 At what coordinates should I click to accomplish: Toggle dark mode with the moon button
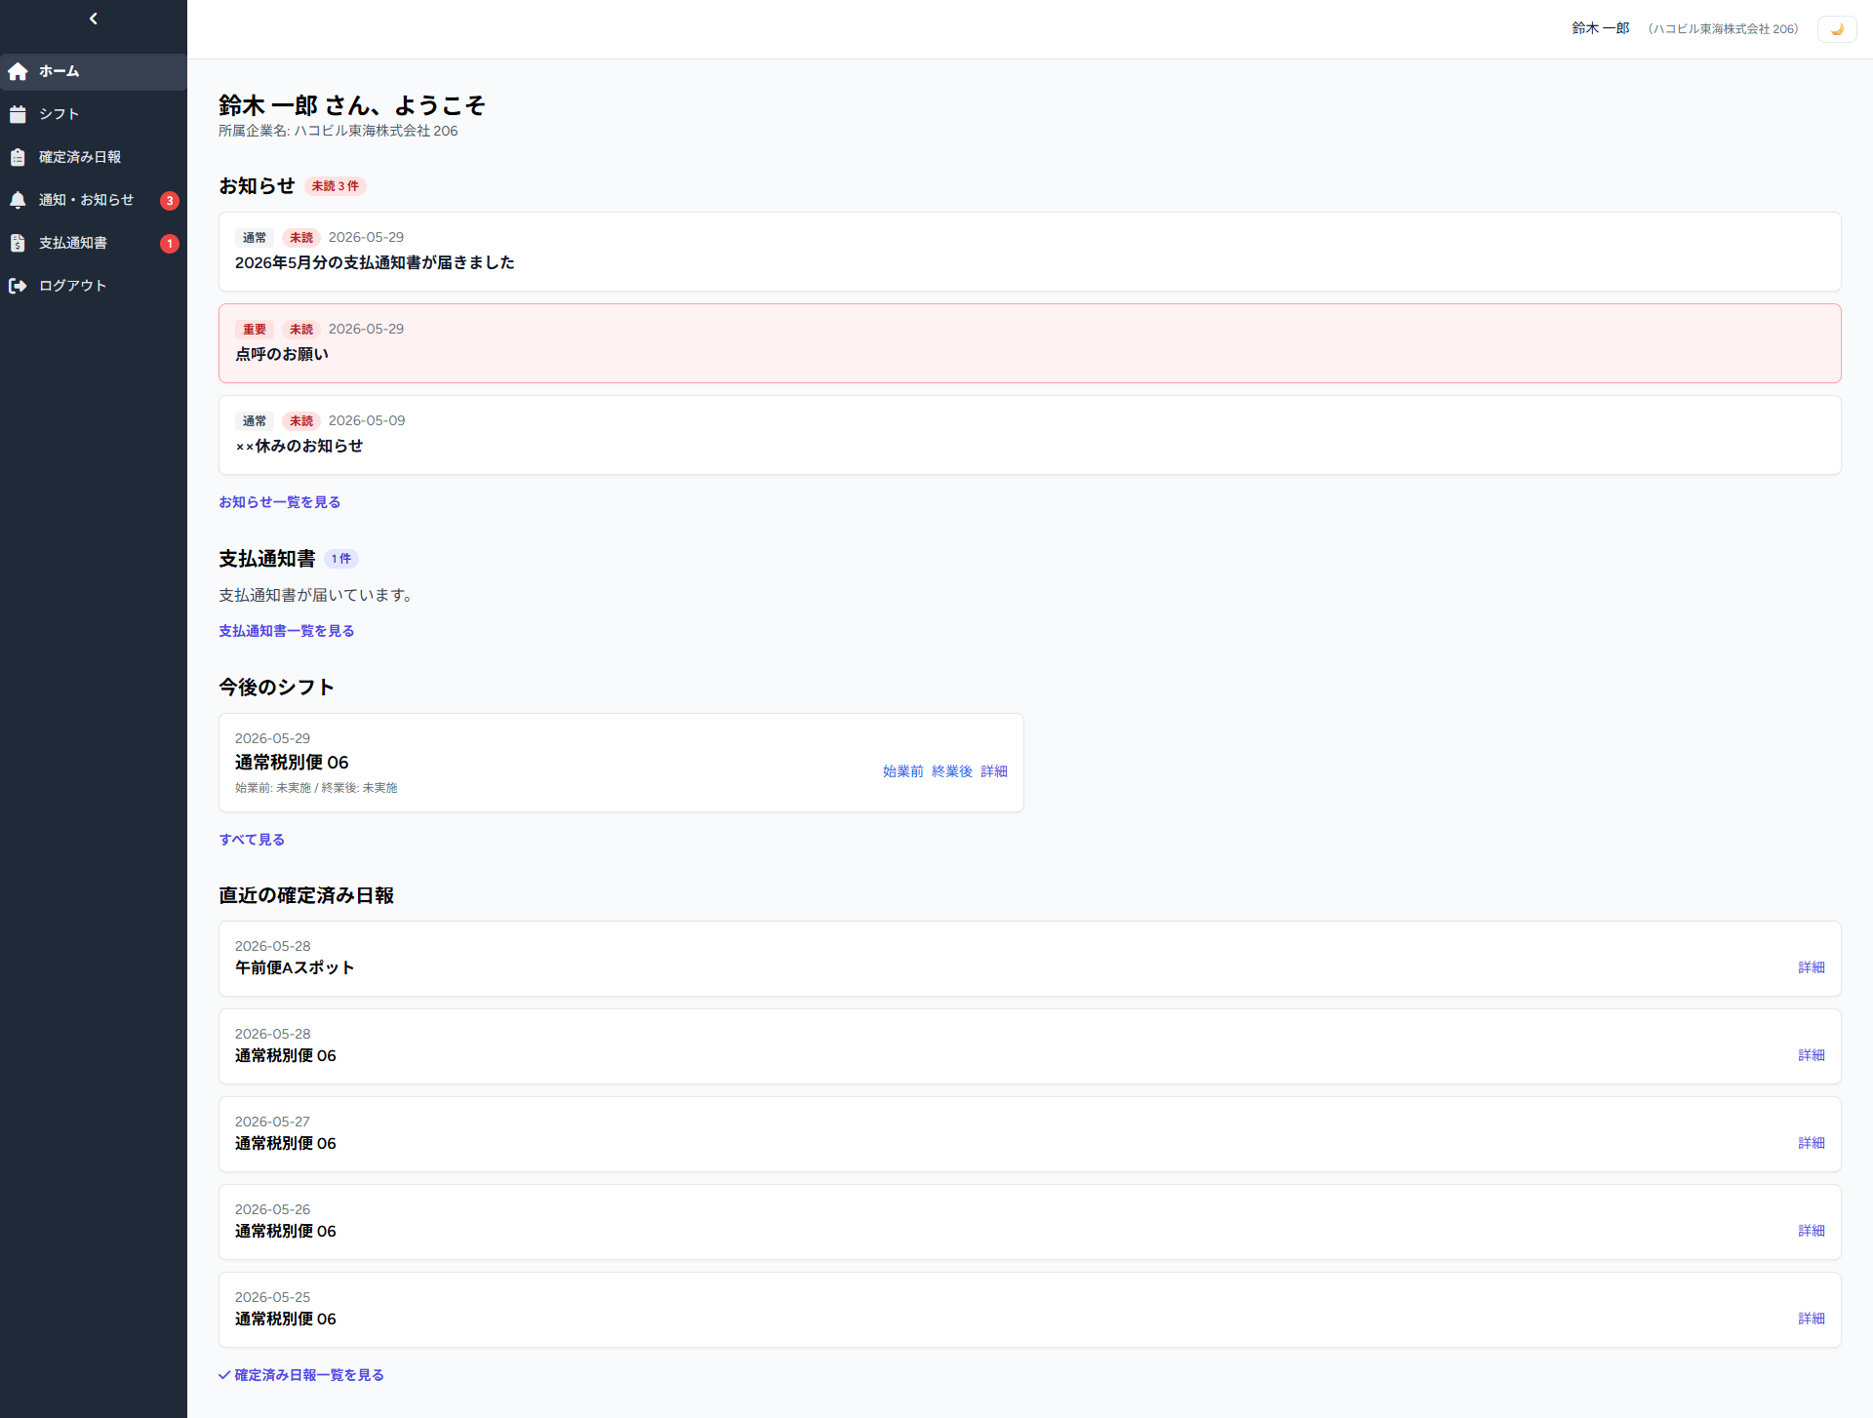[1837, 29]
